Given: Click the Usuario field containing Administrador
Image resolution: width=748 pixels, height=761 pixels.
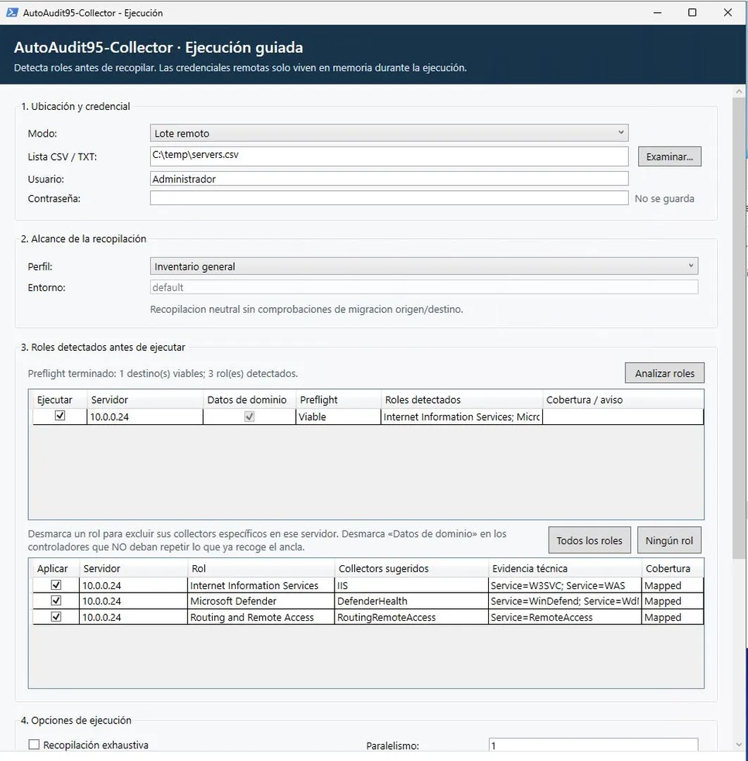Looking at the screenshot, I should (x=389, y=178).
